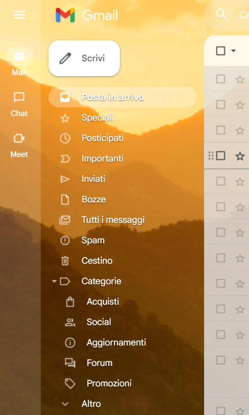Tick the first email row's checkbox
Viewport: 249px width, 415px height.
(x=221, y=79)
